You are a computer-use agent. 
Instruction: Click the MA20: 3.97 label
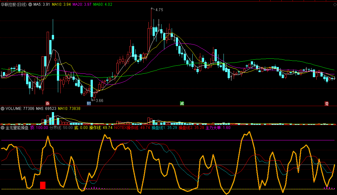(82, 4)
